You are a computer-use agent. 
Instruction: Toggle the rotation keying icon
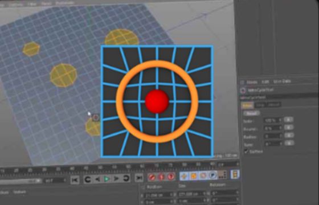click(203, 175)
